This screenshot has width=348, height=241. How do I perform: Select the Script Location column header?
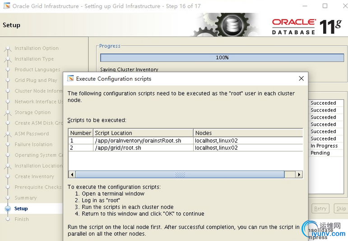point(143,133)
